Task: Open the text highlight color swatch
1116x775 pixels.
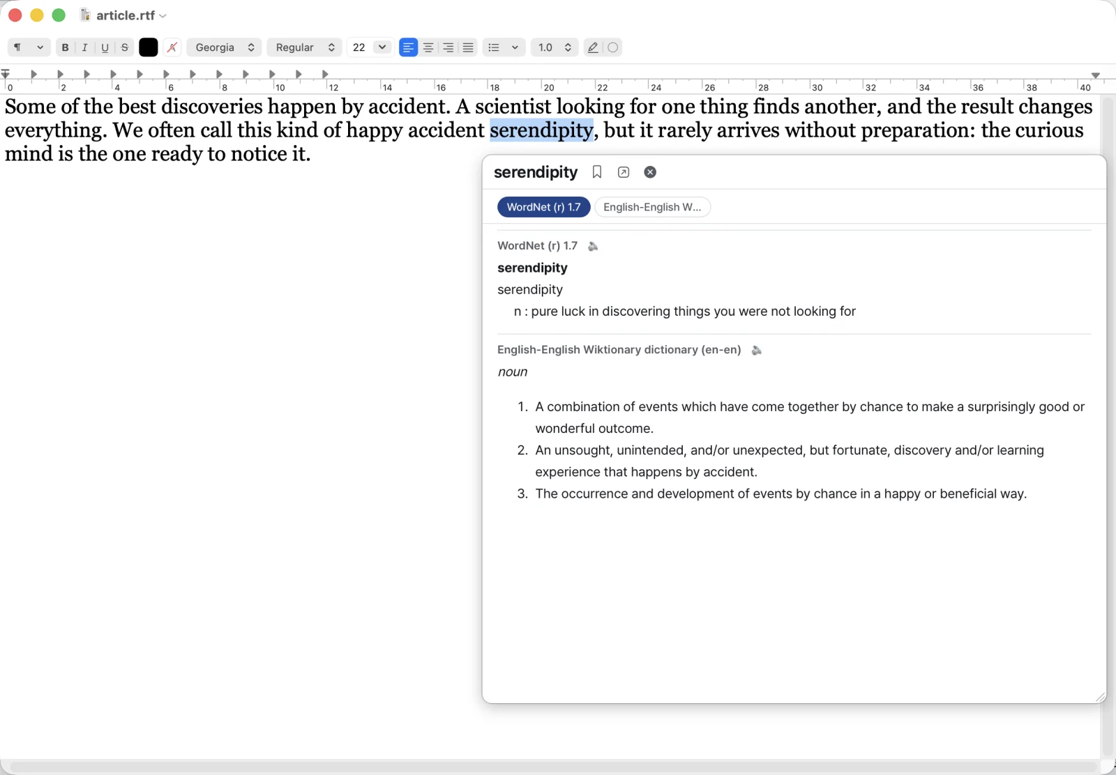Action: [172, 47]
